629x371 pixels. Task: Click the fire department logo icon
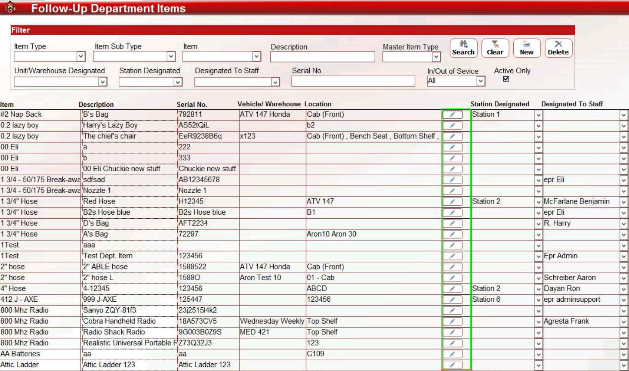(x=10, y=8)
